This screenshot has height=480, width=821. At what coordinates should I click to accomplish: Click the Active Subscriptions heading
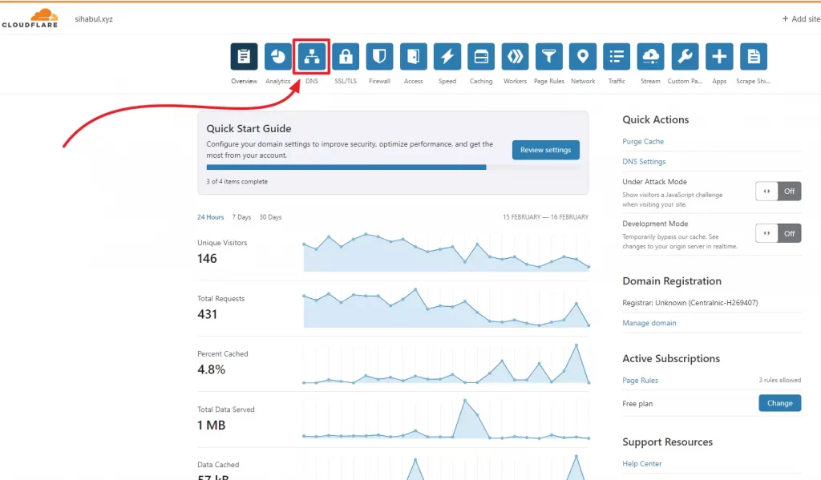[671, 358]
